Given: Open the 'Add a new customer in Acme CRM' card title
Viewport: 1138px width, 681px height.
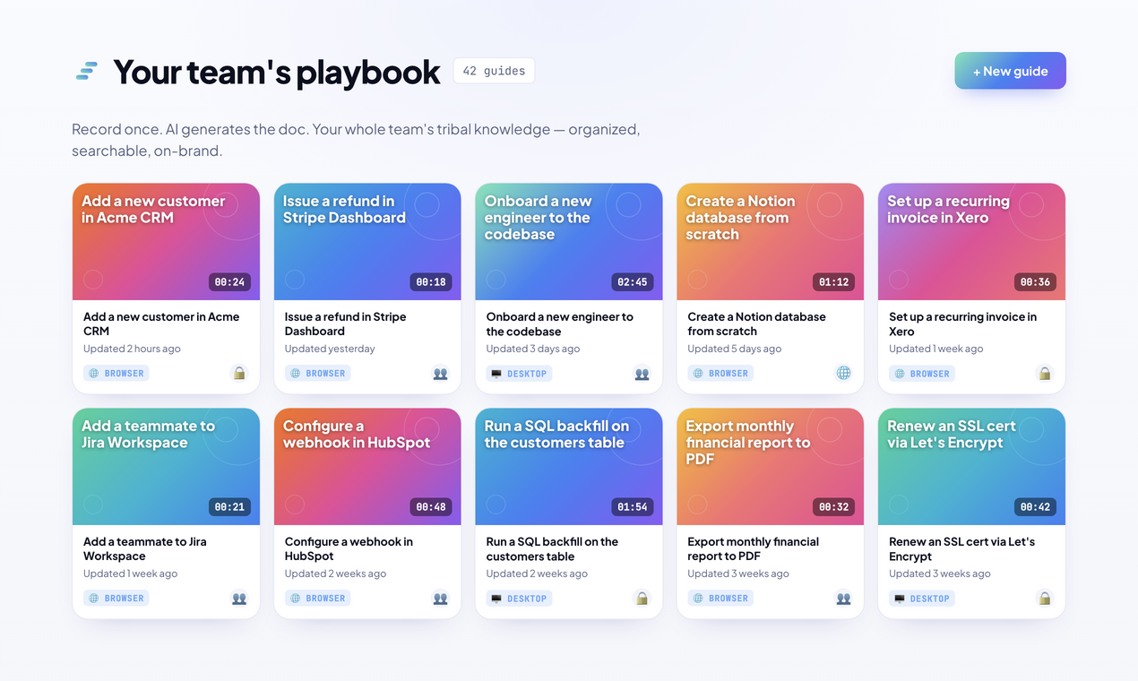Looking at the screenshot, I should (x=161, y=323).
